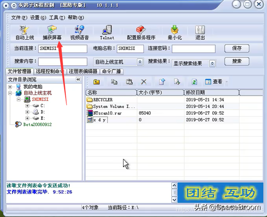Click the paste files icon

(x=129, y=82)
